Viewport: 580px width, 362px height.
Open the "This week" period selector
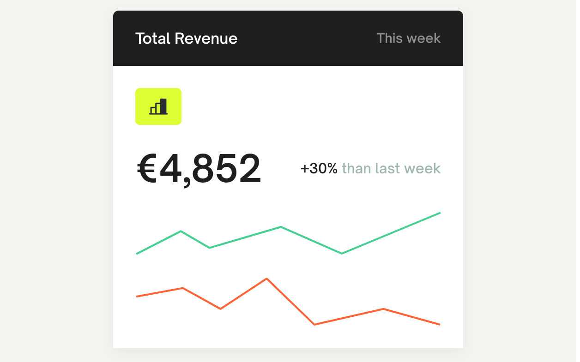pyautogui.click(x=408, y=38)
